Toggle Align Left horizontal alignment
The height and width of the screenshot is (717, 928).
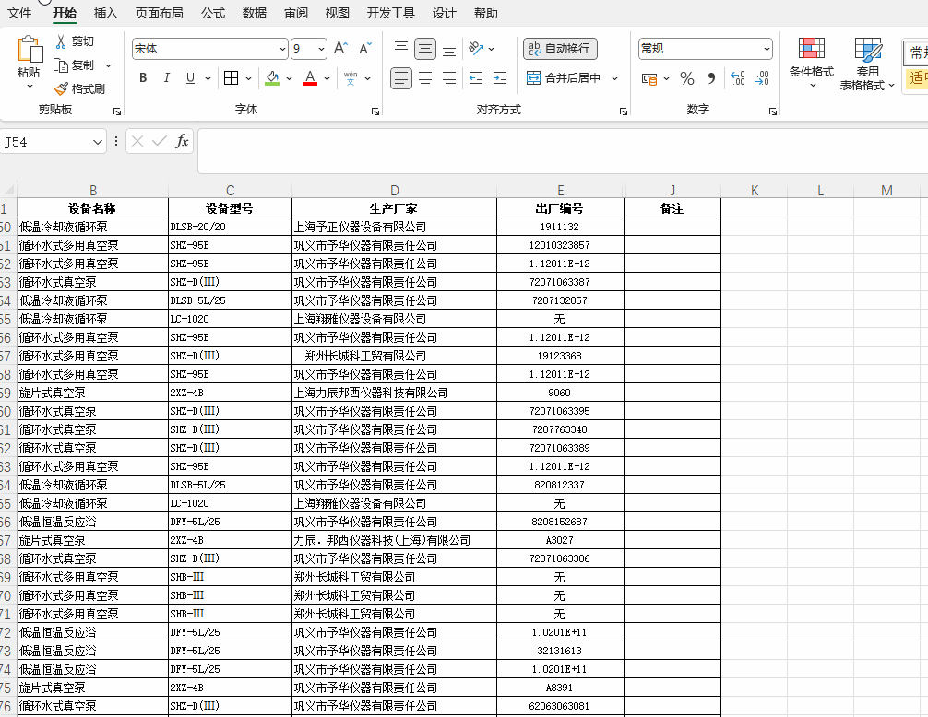(x=401, y=78)
